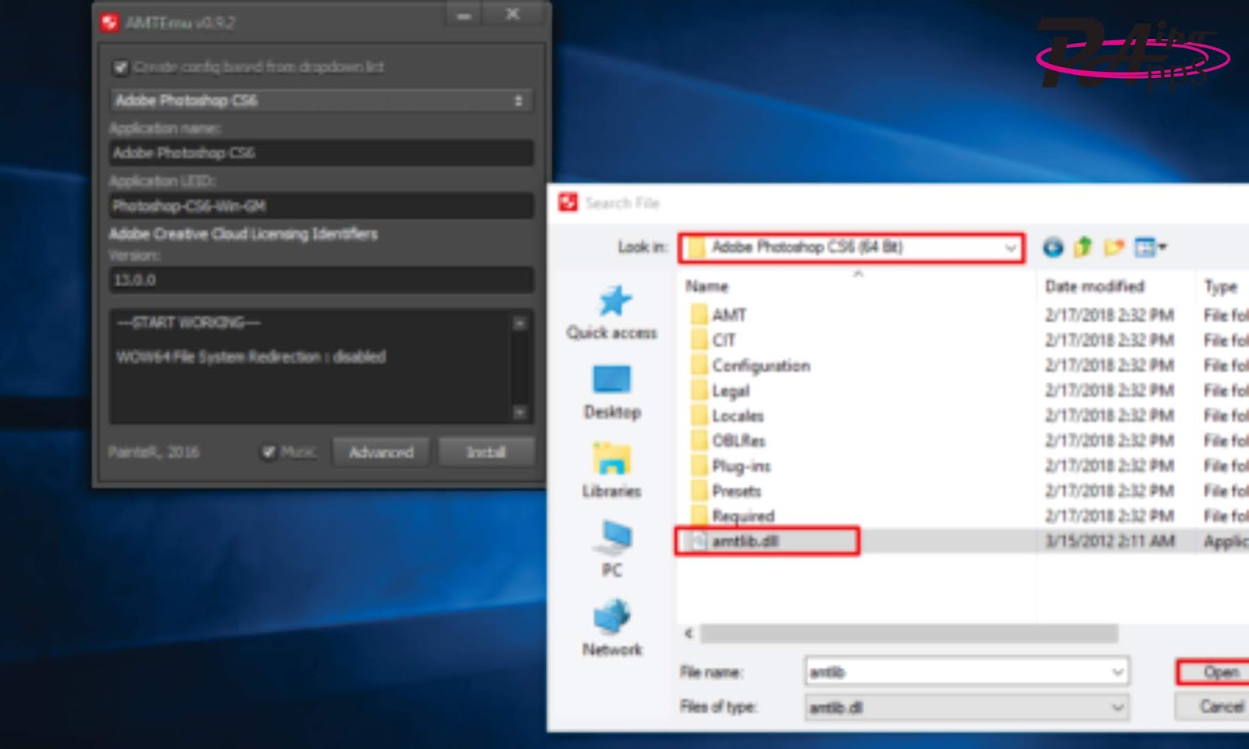1249x749 pixels.
Task: Select the AMT folder name
Action: [729, 315]
